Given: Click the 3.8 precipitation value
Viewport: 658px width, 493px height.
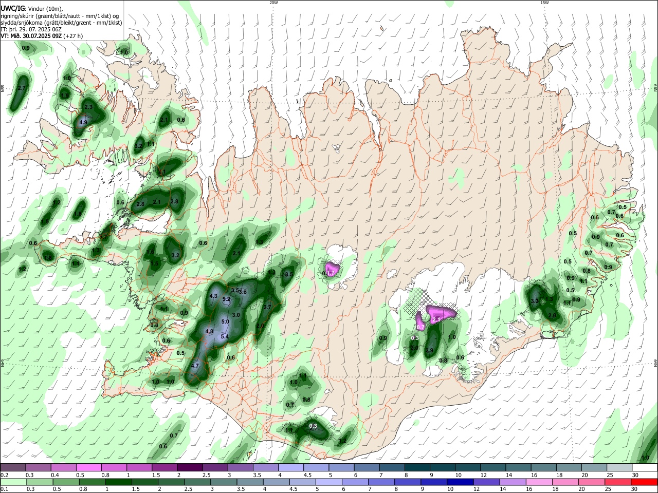Looking at the screenshot, I should [243, 292].
